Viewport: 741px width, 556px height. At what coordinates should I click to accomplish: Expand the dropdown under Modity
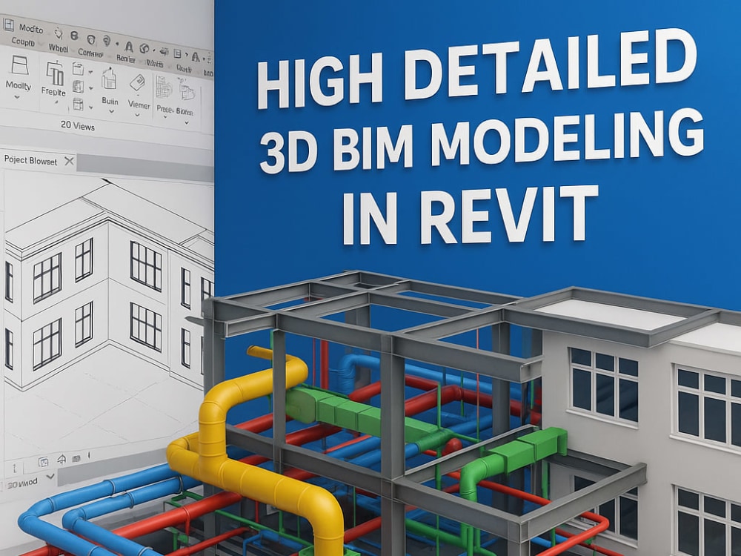[x=17, y=97]
